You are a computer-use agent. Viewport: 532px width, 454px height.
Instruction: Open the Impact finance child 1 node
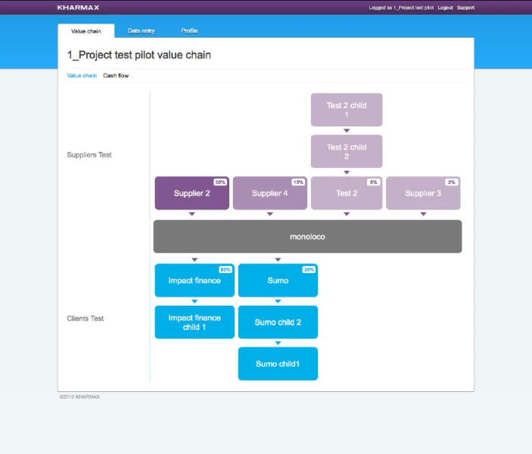(x=194, y=322)
